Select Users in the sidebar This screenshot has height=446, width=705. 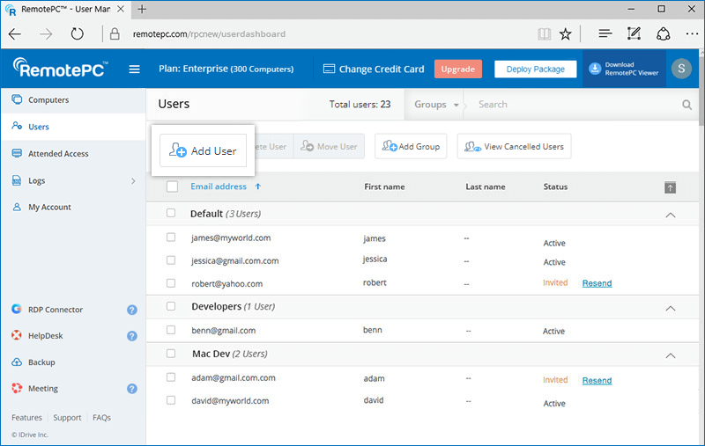73,127
